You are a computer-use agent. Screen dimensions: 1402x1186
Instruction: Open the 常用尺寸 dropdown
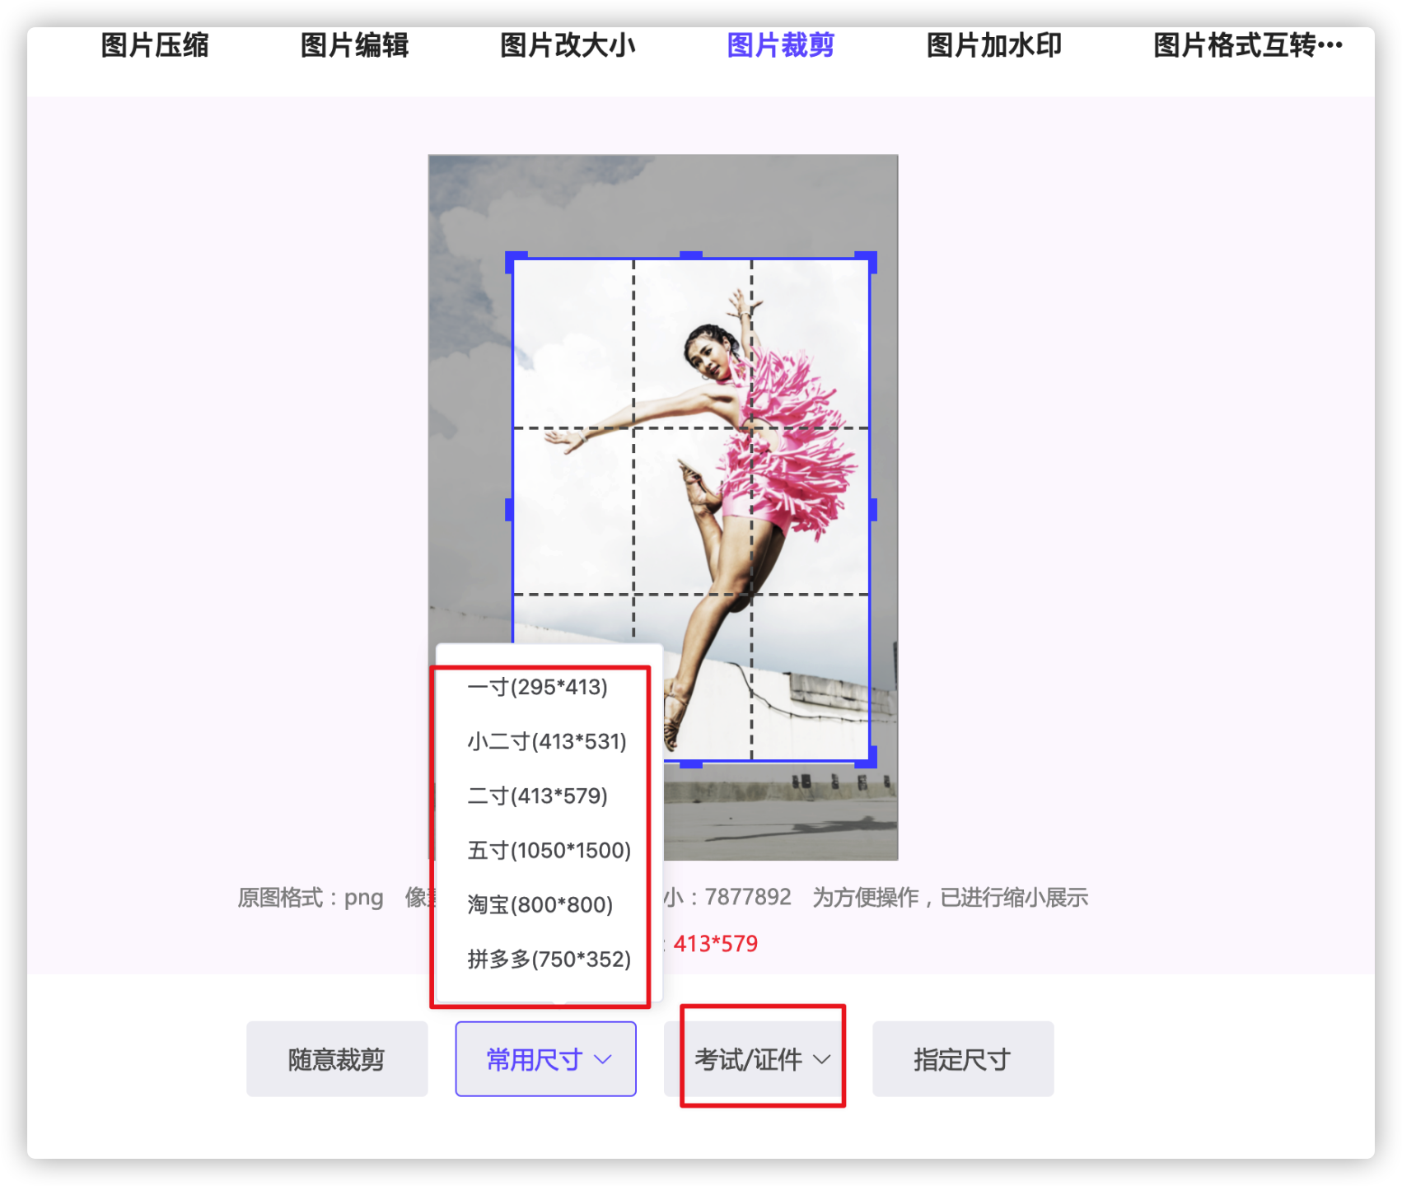click(x=546, y=1059)
